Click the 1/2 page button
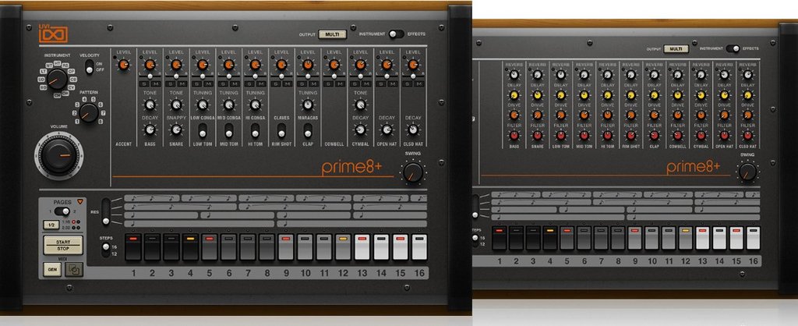 coord(51,225)
